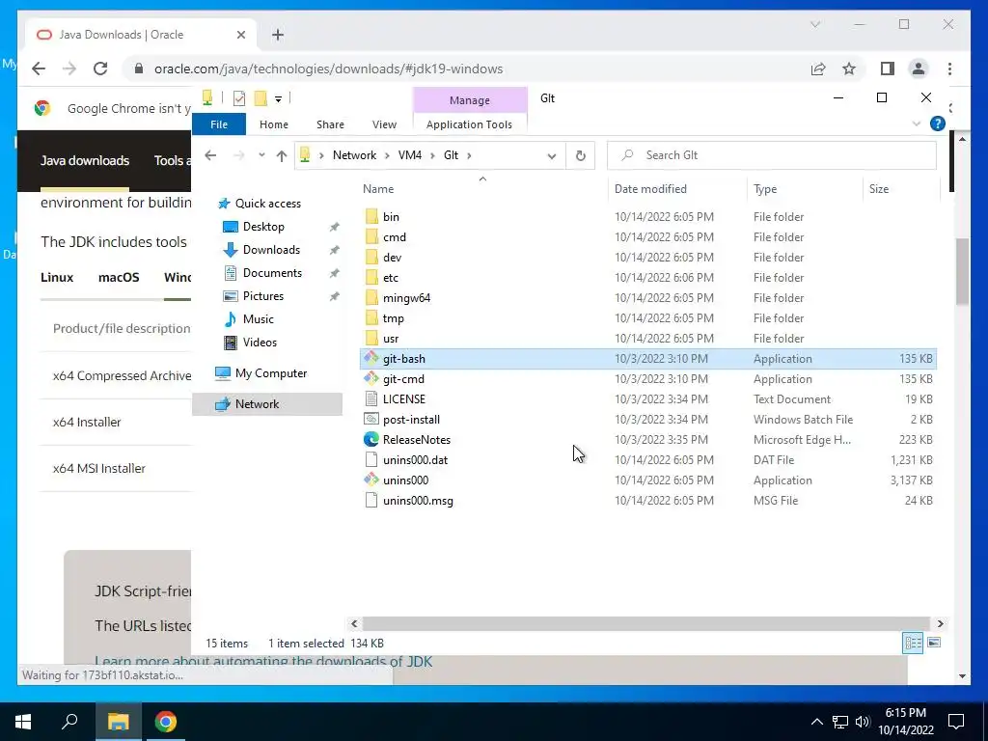Open recent locations dropdown arrow
Screen dimensions: 988x741
tap(261, 155)
